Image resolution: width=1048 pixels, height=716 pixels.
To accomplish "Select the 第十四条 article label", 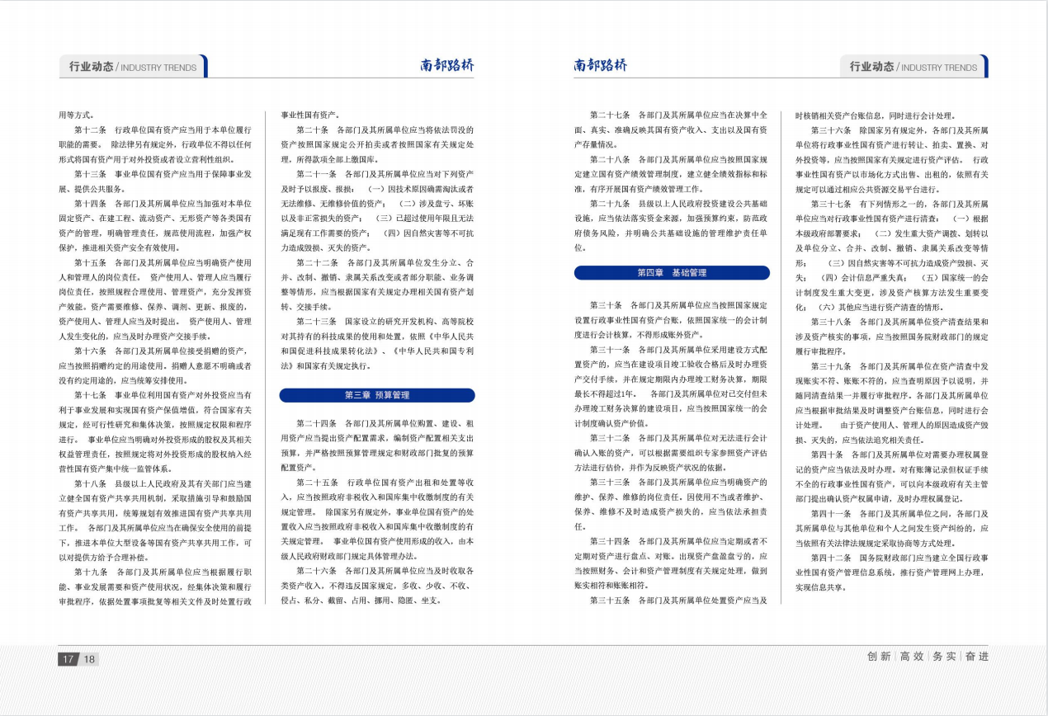I will coord(91,204).
